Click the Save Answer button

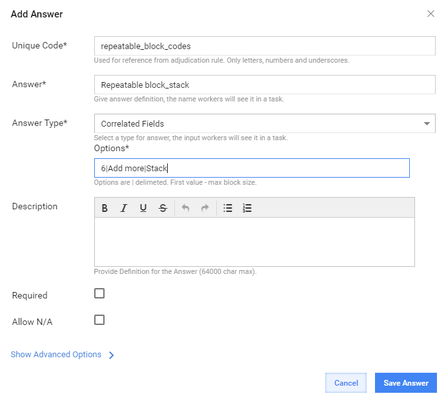[406, 383]
